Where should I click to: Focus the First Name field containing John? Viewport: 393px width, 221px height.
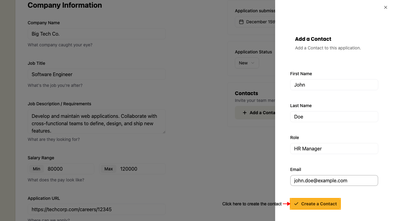click(334, 85)
